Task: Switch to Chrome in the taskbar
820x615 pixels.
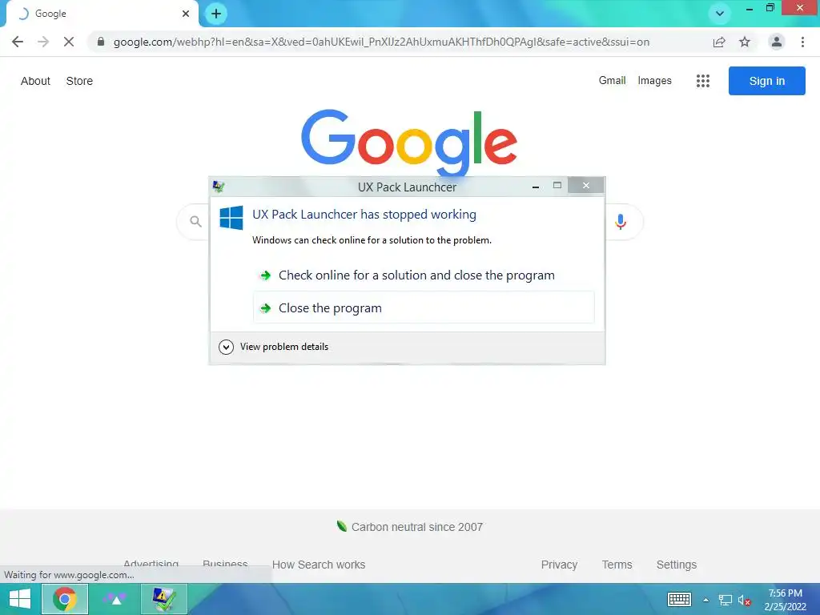Action: click(64, 599)
